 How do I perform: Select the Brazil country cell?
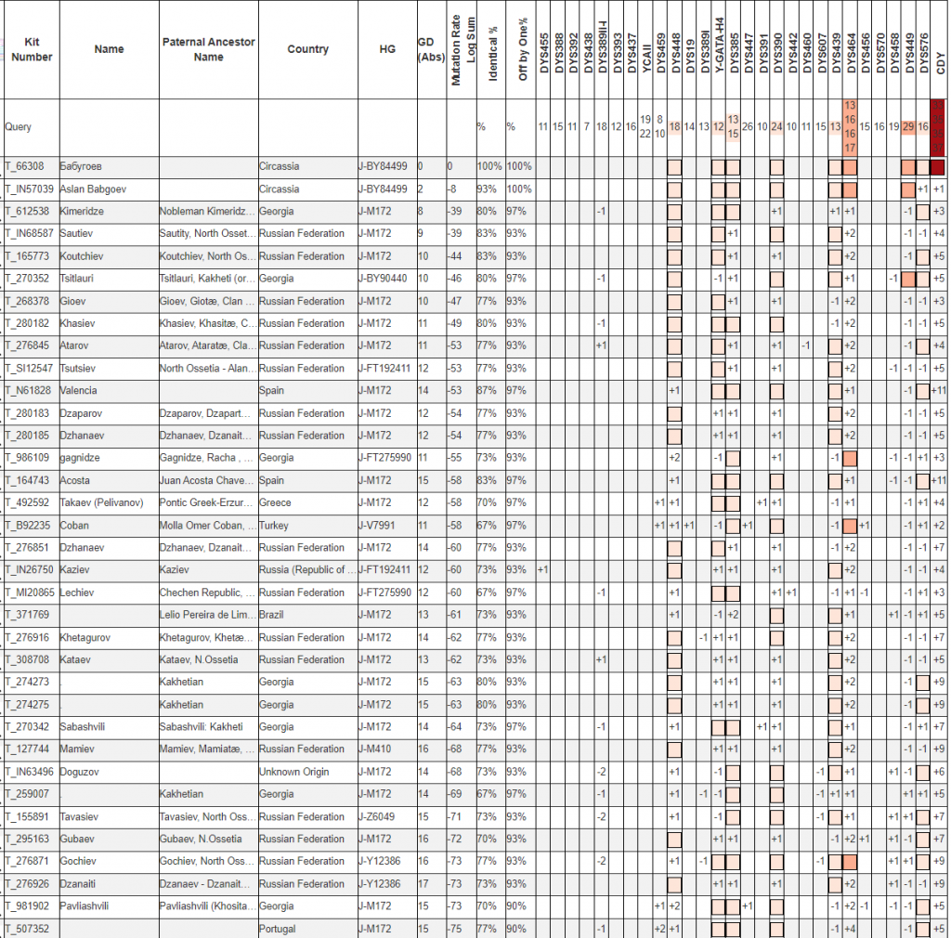tap(273, 615)
